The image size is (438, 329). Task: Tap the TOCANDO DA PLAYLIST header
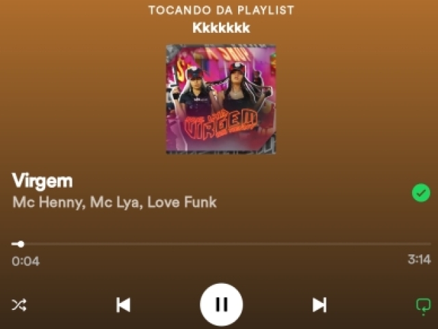(x=221, y=10)
